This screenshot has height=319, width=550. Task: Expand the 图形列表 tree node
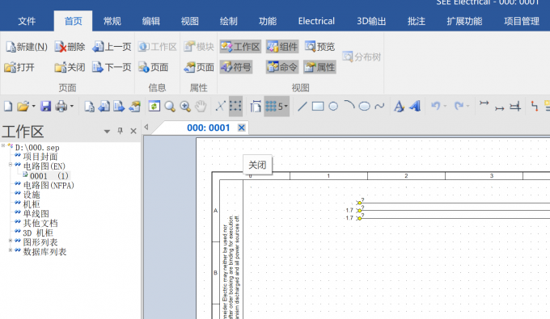(11, 241)
